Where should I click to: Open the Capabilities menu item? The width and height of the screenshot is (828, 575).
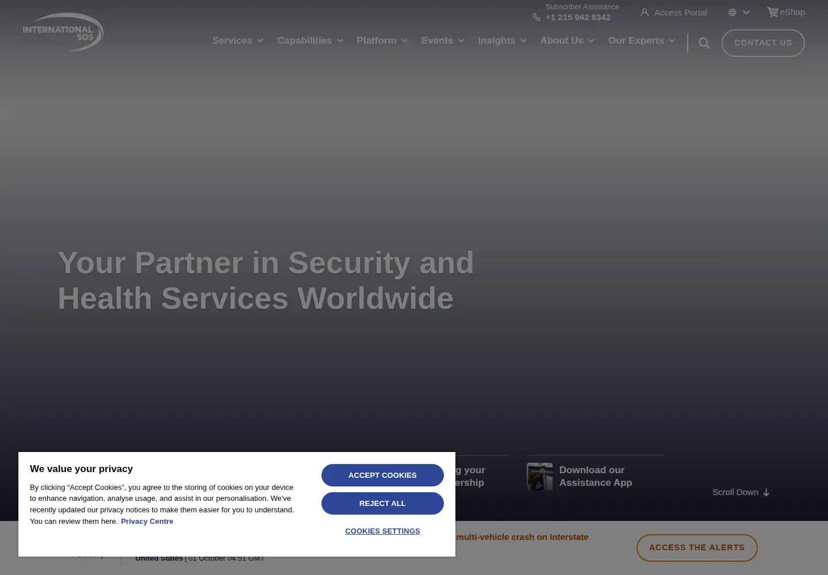click(304, 41)
